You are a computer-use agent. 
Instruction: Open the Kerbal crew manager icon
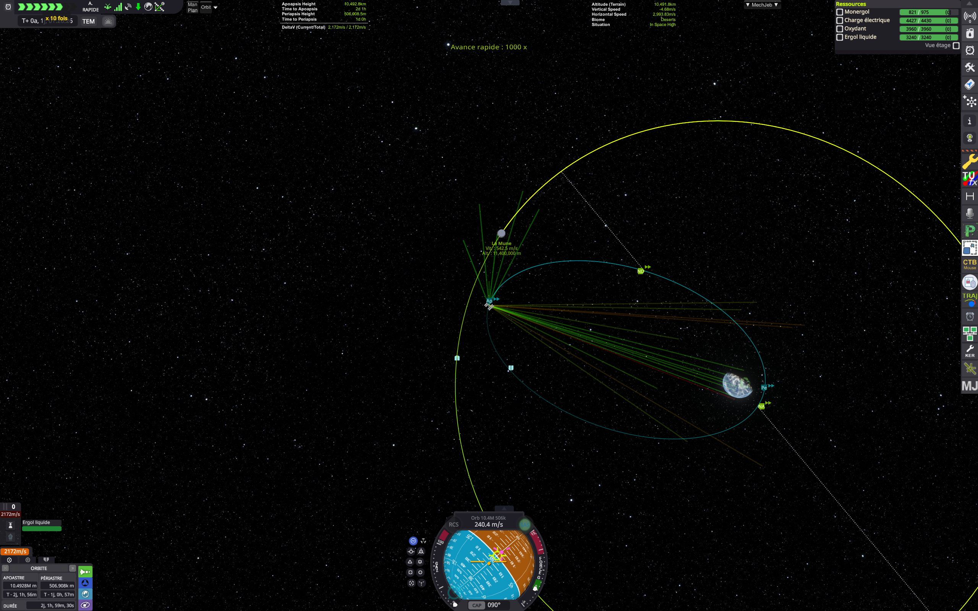click(x=970, y=138)
